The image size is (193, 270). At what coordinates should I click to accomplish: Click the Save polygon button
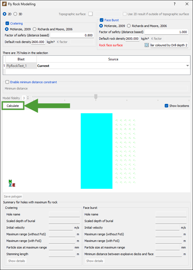(x=13, y=196)
